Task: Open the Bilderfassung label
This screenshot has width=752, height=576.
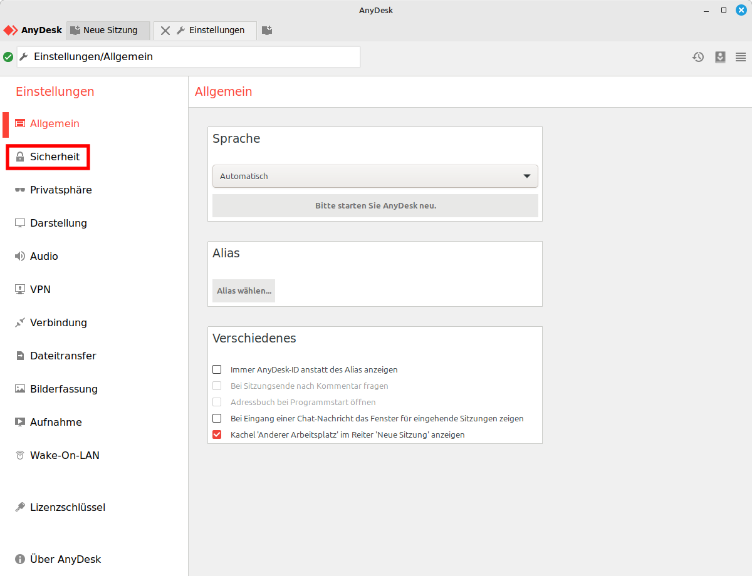Action: point(64,389)
